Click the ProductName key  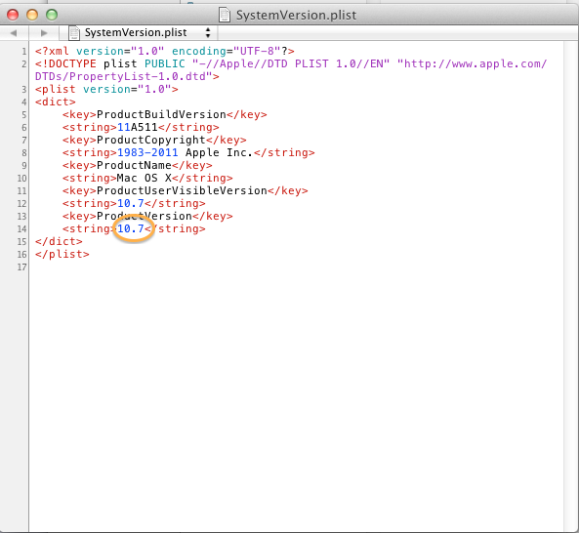click(138, 165)
